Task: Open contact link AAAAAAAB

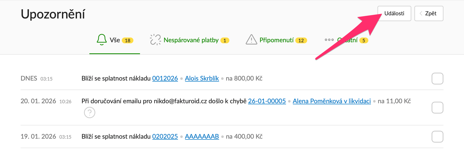Action: [x=202, y=137]
